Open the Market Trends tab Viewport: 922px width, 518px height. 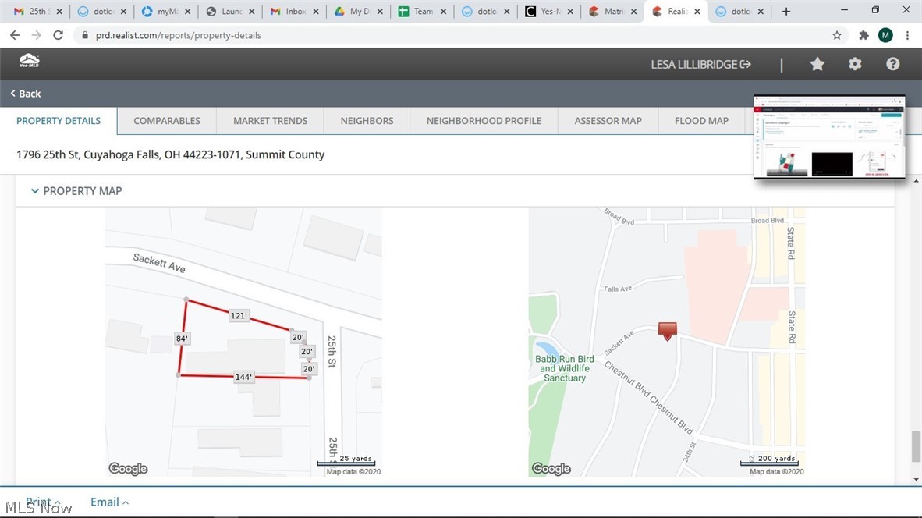270,121
